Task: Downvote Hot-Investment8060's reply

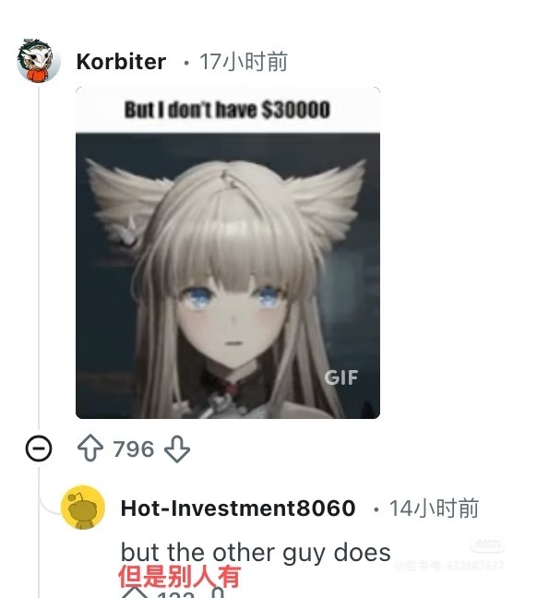Action: [x=218, y=593]
